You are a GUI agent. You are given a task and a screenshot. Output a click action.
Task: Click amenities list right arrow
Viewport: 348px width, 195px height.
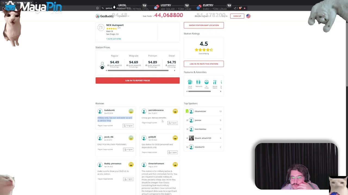click(x=220, y=91)
